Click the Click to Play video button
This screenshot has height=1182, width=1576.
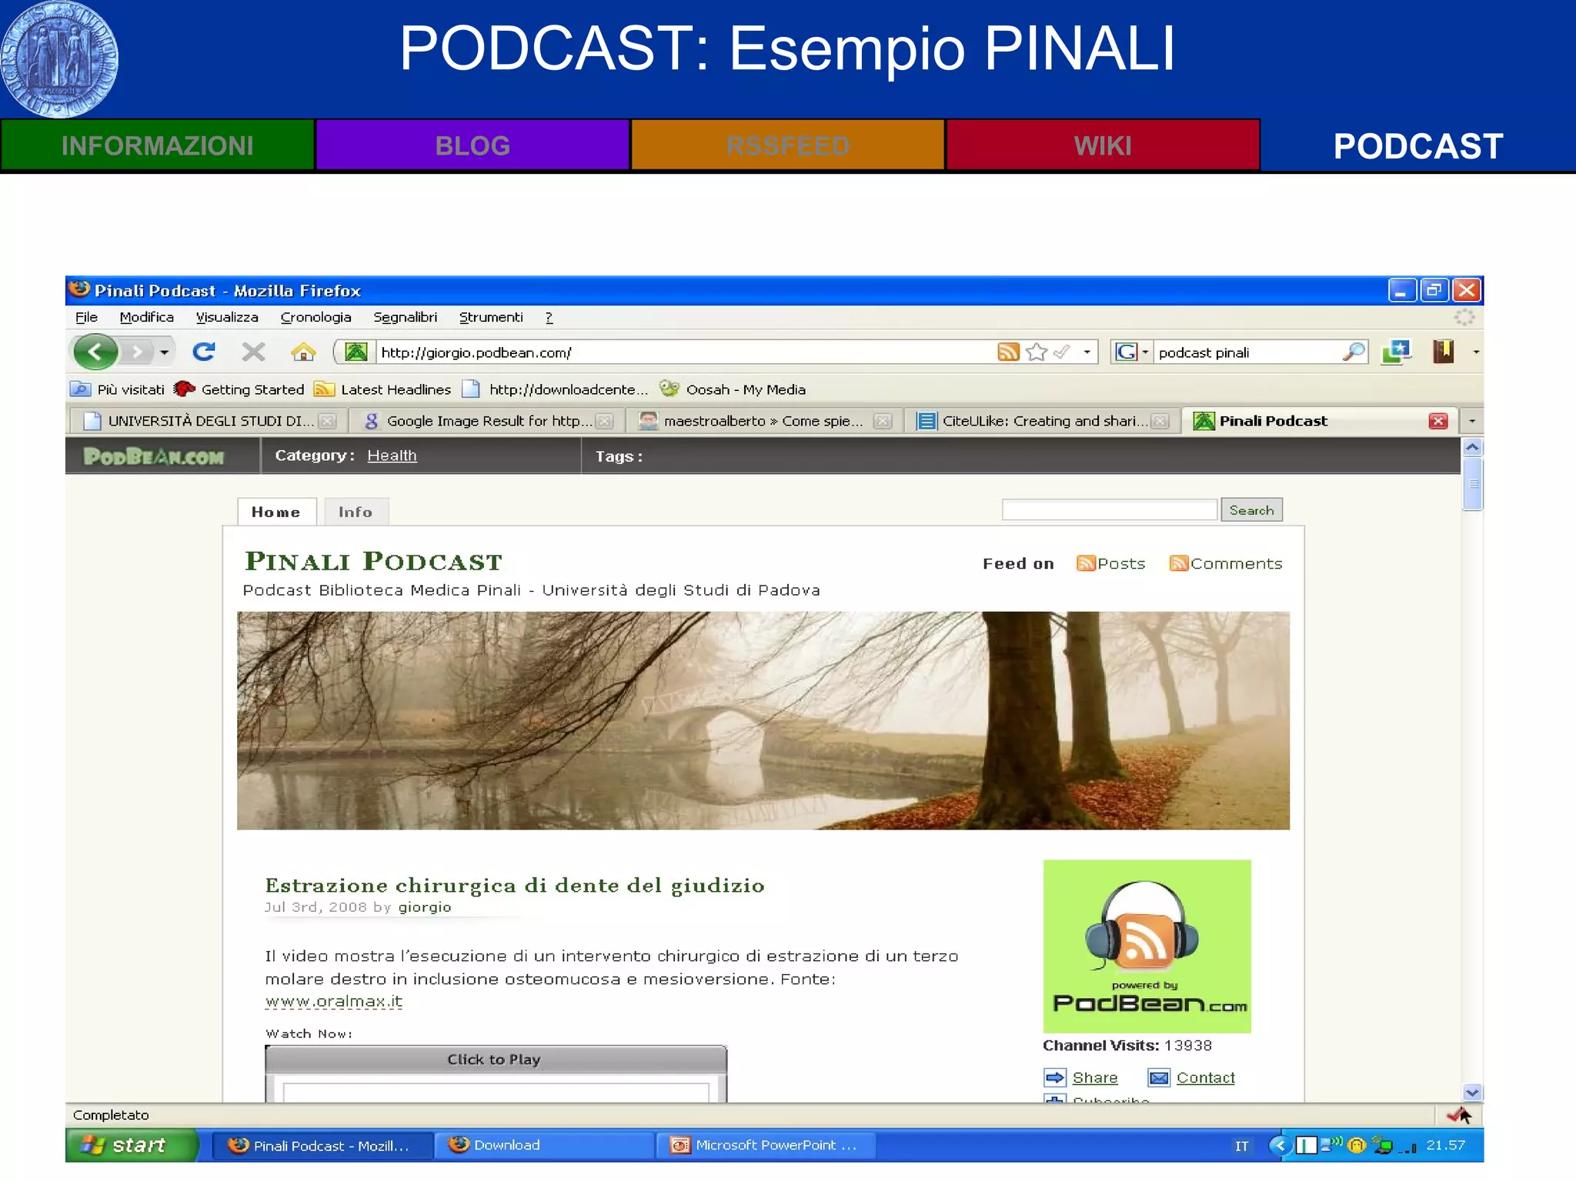coord(496,1060)
